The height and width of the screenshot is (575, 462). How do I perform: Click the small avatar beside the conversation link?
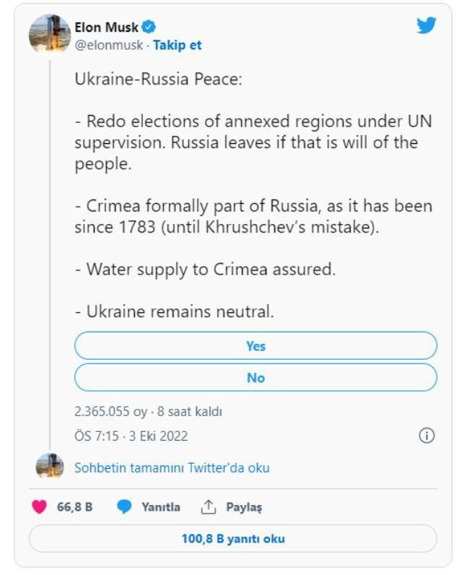[x=50, y=467]
